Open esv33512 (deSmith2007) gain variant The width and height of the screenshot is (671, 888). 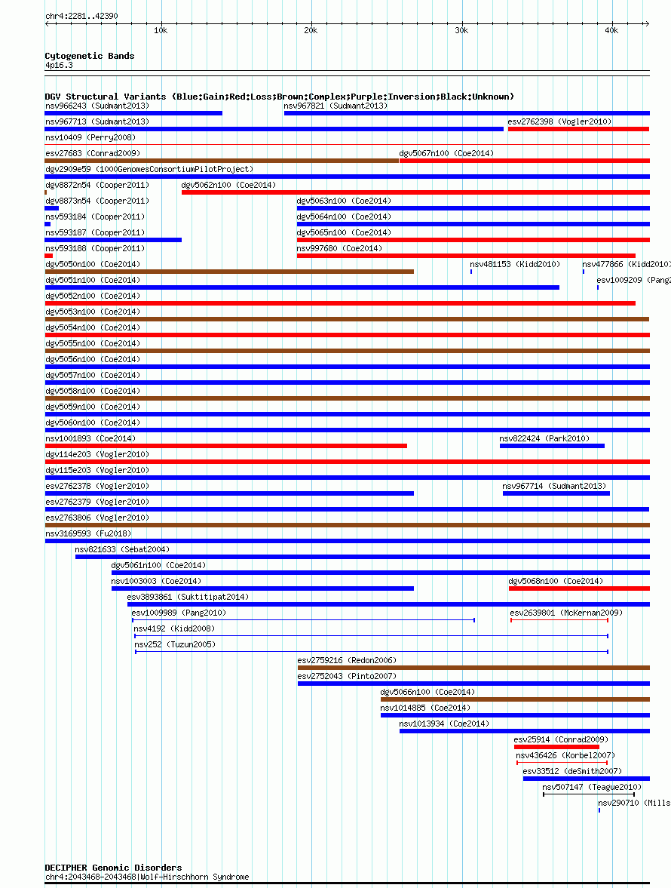coord(586,779)
